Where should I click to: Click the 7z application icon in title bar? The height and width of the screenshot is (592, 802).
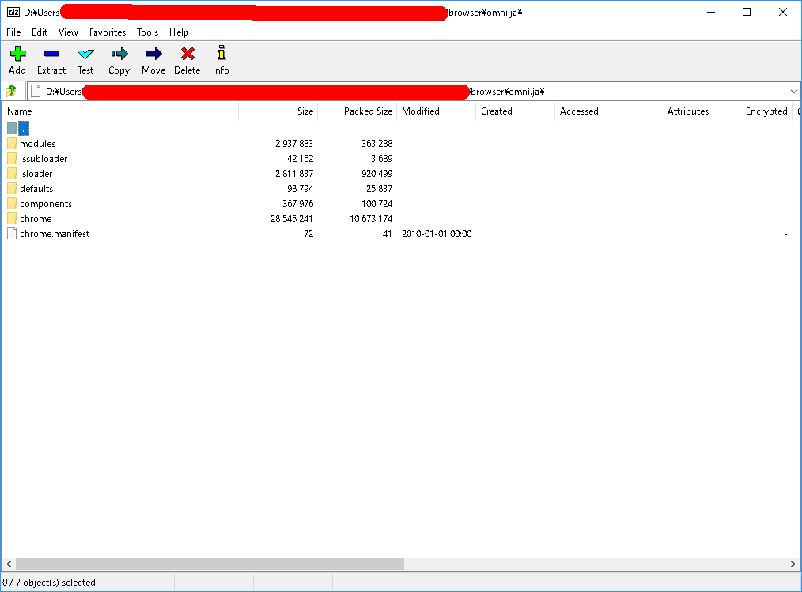point(13,13)
